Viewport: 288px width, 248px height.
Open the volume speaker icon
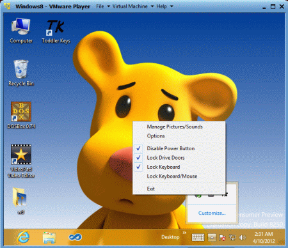(243, 237)
